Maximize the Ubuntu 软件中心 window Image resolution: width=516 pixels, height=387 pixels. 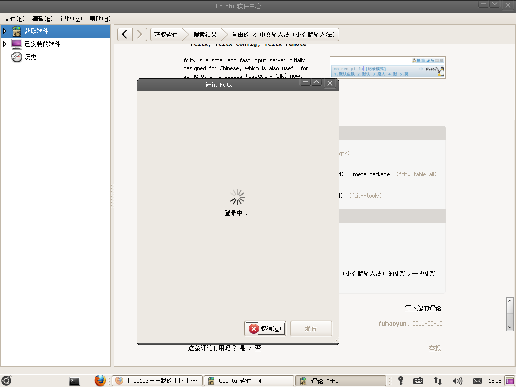pyautogui.click(x=495, y=4)
